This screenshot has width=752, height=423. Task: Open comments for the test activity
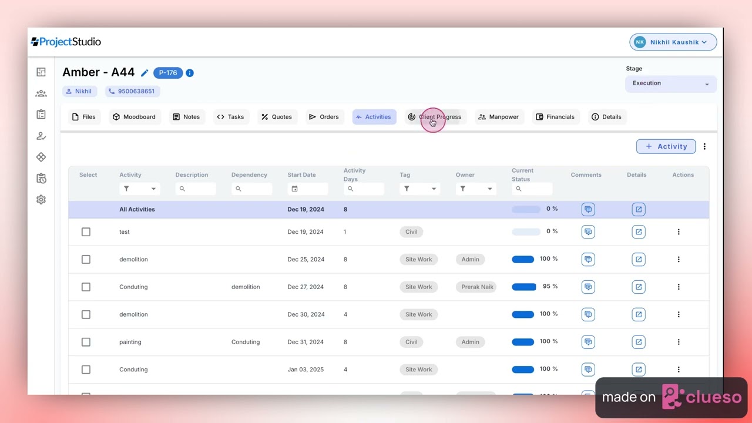click(x=588, y=231)
